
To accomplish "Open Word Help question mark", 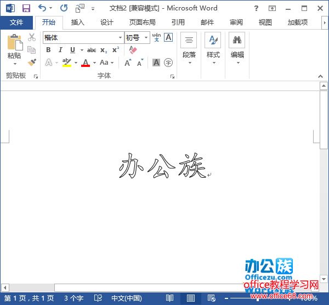I will click(256, 8).
